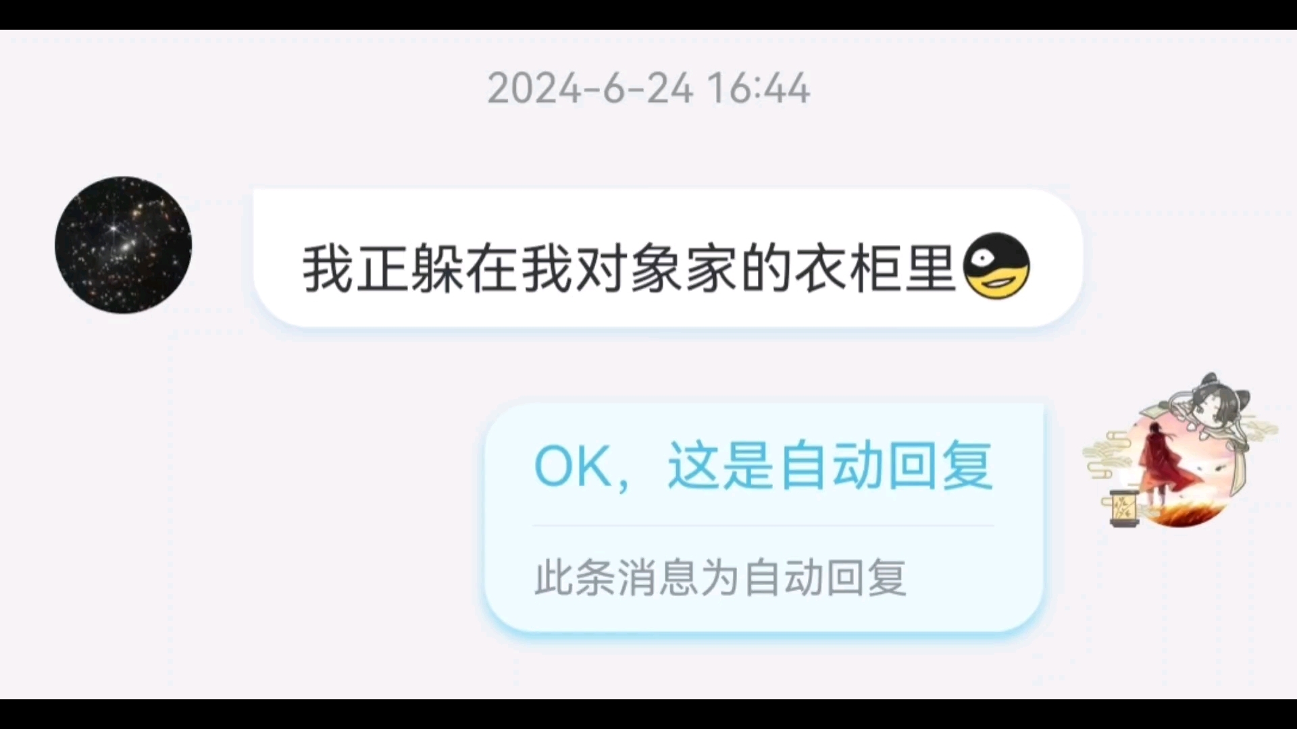Click the lantern ornament on the avatar frame
Image resolution: width=1297 pixels, height=729 pixels.
[x=1124, y=508]
